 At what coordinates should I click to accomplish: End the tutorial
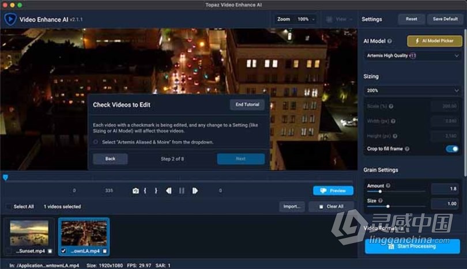[x=247, y=104]
